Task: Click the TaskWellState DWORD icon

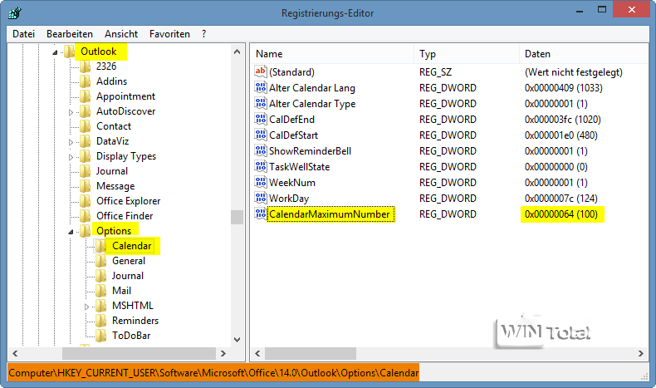Action: pos(261,166)
